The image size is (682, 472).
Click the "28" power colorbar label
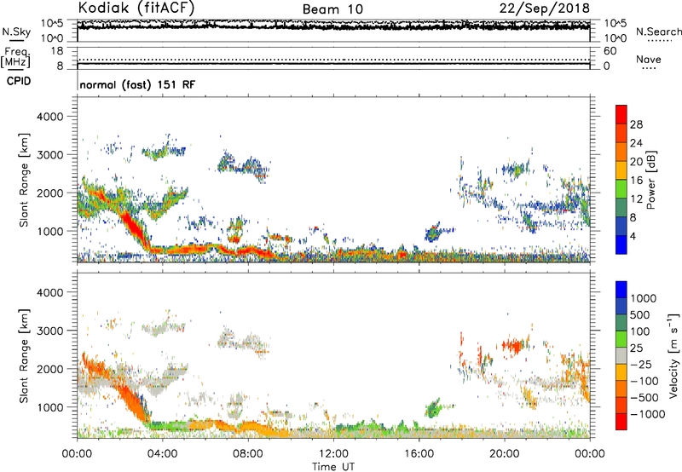tap(636, 124)
